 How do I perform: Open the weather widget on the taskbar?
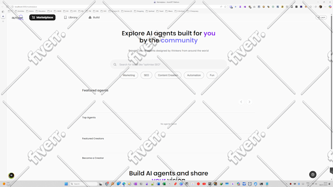click(6, 184)
